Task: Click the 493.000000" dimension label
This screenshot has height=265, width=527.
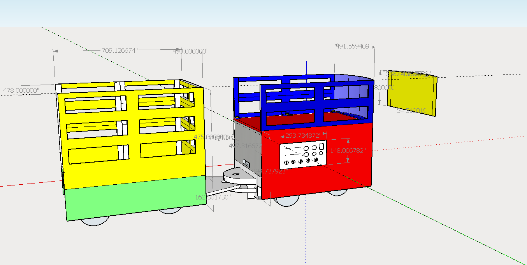Action: point(191,51)
